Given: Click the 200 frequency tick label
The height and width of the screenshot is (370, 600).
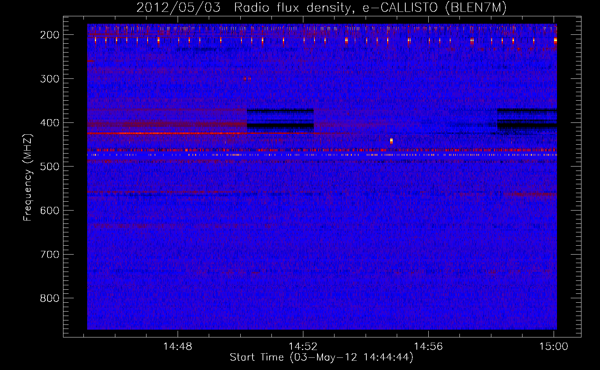Looking at the screenshot, I should pos(50,35).
